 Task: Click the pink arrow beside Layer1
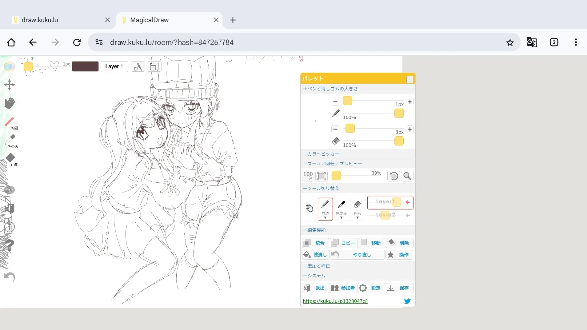[408, 202]
